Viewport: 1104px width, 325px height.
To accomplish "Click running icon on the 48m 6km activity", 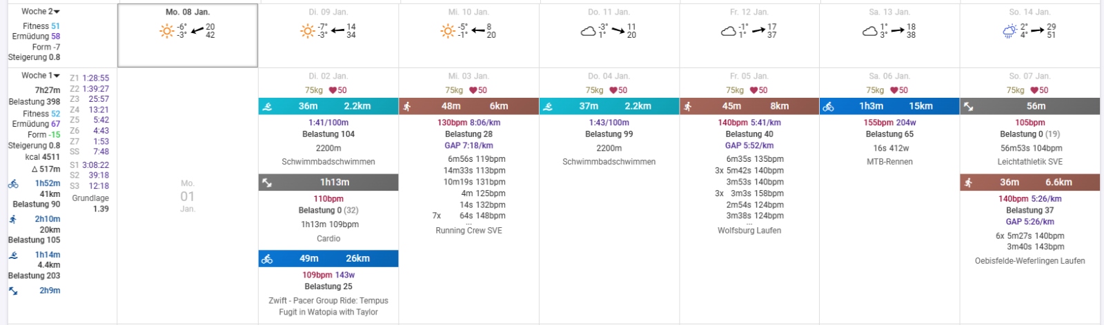I will (408, 107).
